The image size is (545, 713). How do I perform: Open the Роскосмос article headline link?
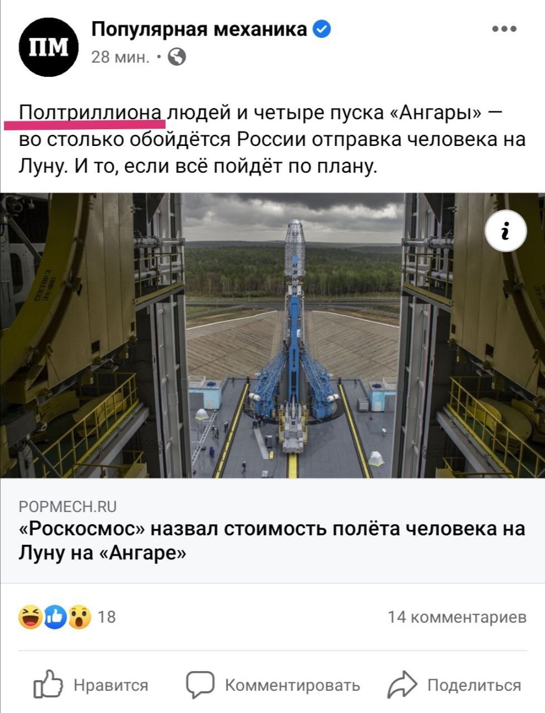click(x=272, y=540)
